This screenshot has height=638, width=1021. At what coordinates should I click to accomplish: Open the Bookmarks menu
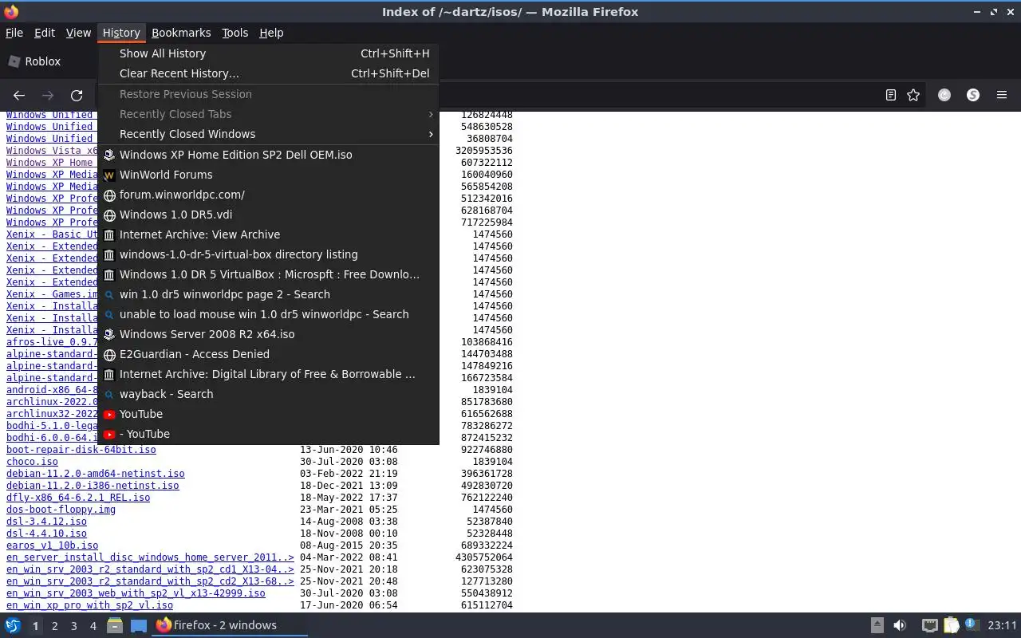tap(181, 33)
